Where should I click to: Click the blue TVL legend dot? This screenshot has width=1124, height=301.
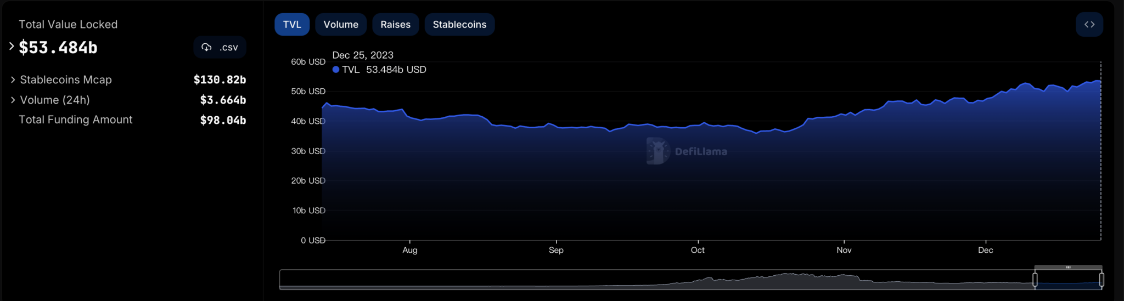tap(336, 70)
